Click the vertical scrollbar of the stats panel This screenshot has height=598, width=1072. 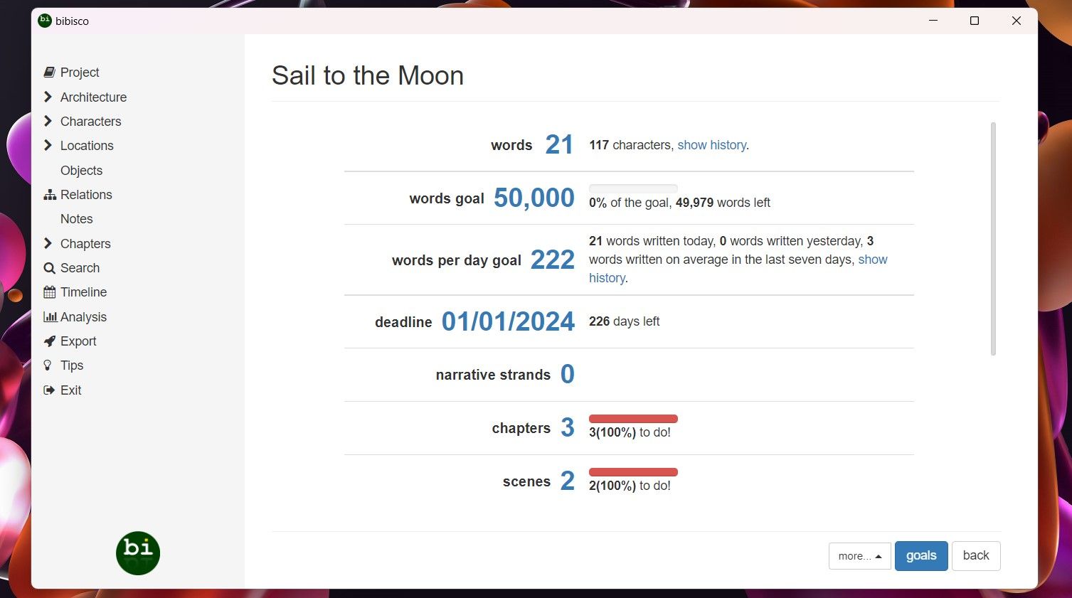pyautogui.click(x=993, y=239)
